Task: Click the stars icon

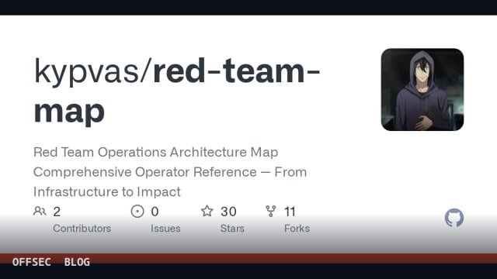Action: (207, 211)
